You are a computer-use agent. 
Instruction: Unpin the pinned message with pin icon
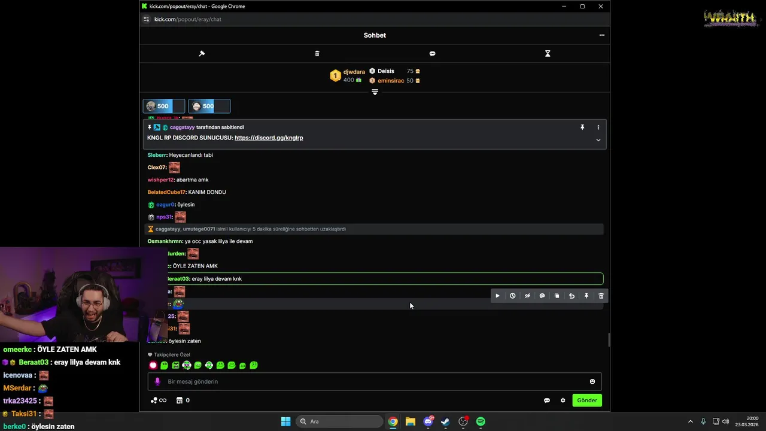[x=582, y=128]
